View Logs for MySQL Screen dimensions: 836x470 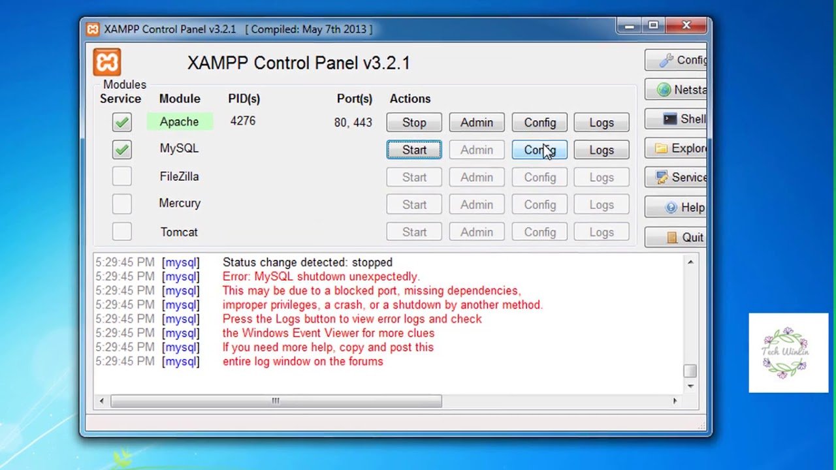[601, 149]
